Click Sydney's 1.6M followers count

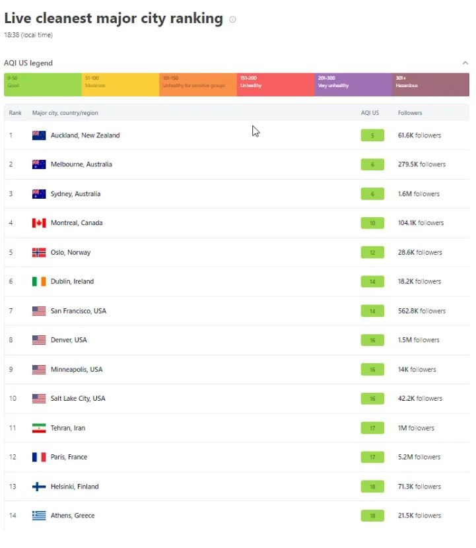pos(419,194)
